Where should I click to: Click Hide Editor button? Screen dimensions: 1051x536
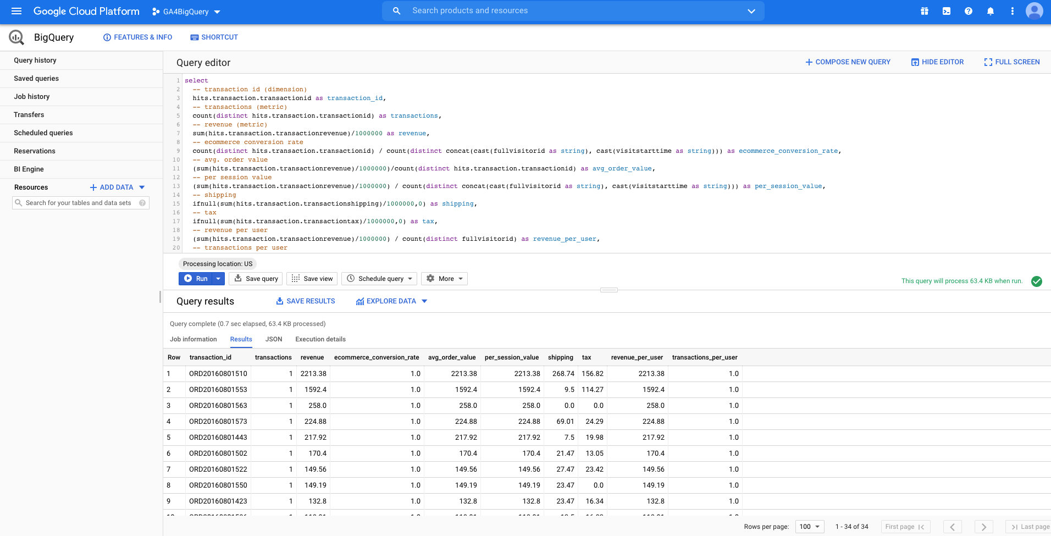click(x=937, y=62)
